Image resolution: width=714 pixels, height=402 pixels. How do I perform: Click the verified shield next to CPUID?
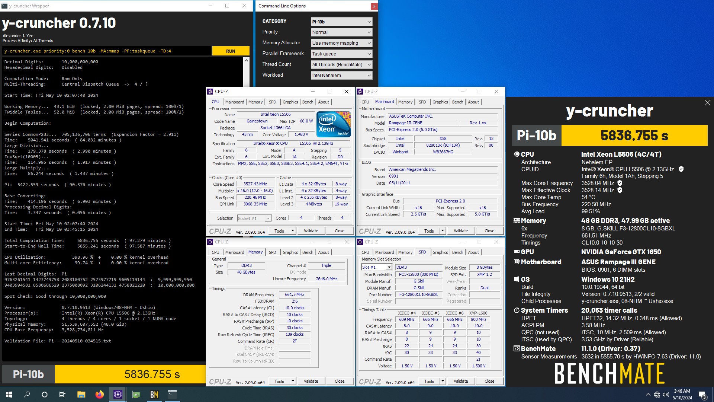click(681, 169)
